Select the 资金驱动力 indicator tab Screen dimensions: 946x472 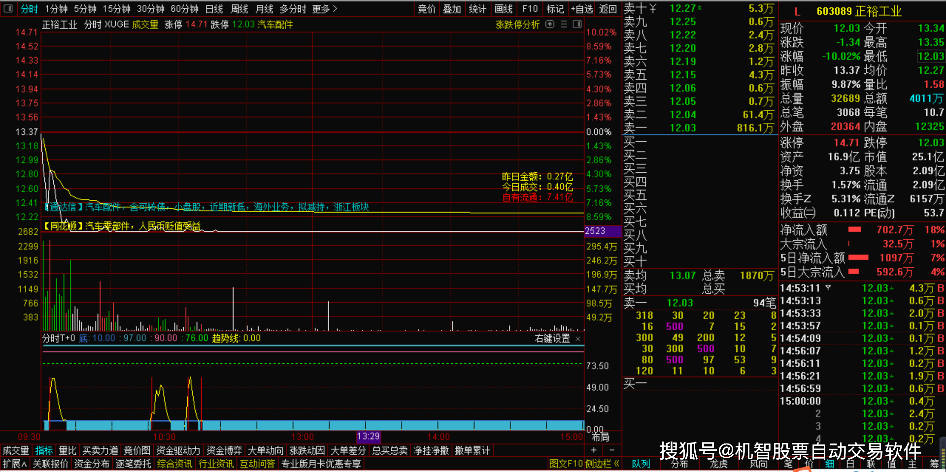178,450
